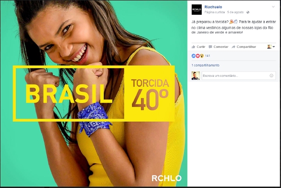This screenshot has width=281, height=188.
Task: Click the Comentar speech bubble icon
Action: point(210,47)
